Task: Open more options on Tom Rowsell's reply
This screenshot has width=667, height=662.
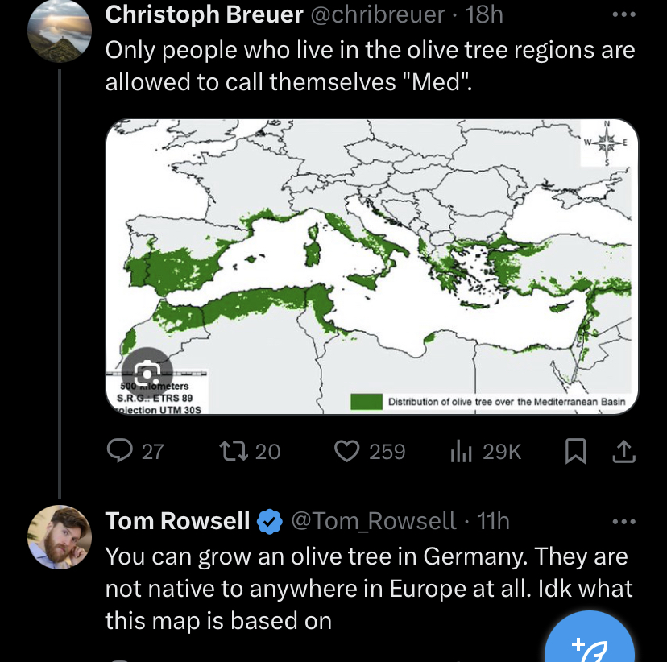Action: (623, 522)
